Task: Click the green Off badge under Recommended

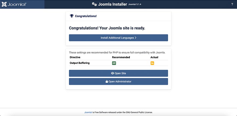Action: coord(114,63)
